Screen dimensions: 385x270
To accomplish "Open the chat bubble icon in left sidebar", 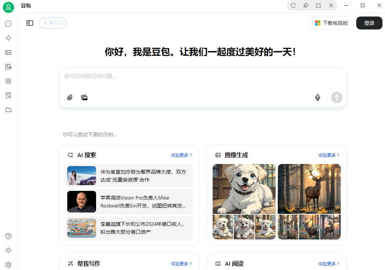I will (8, 24).
